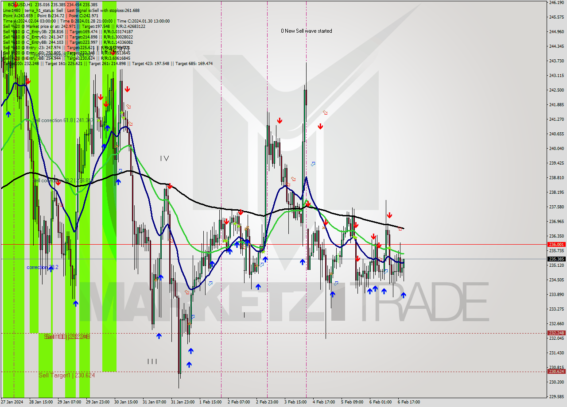The width and height of the screenshot is (567, 407).
Task: Click the '2 Feb 07:00' time label
Action: [238, 402]
